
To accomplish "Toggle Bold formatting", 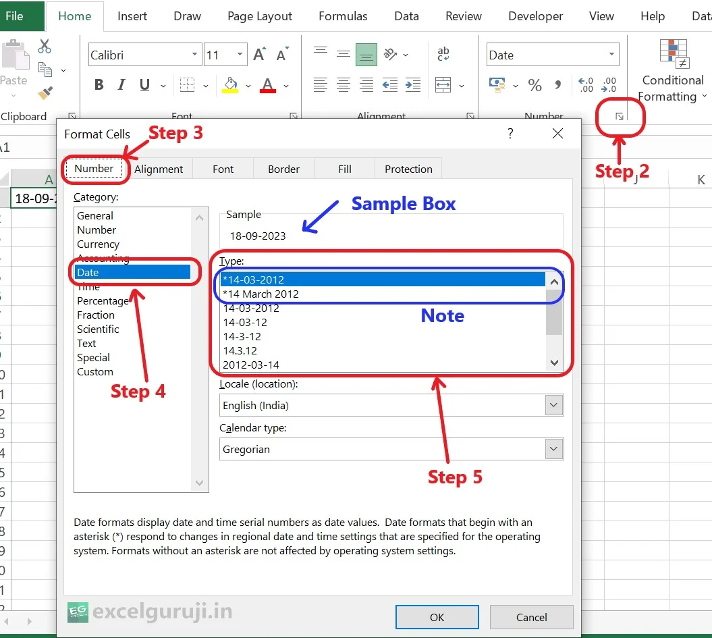I will (99, 85).
